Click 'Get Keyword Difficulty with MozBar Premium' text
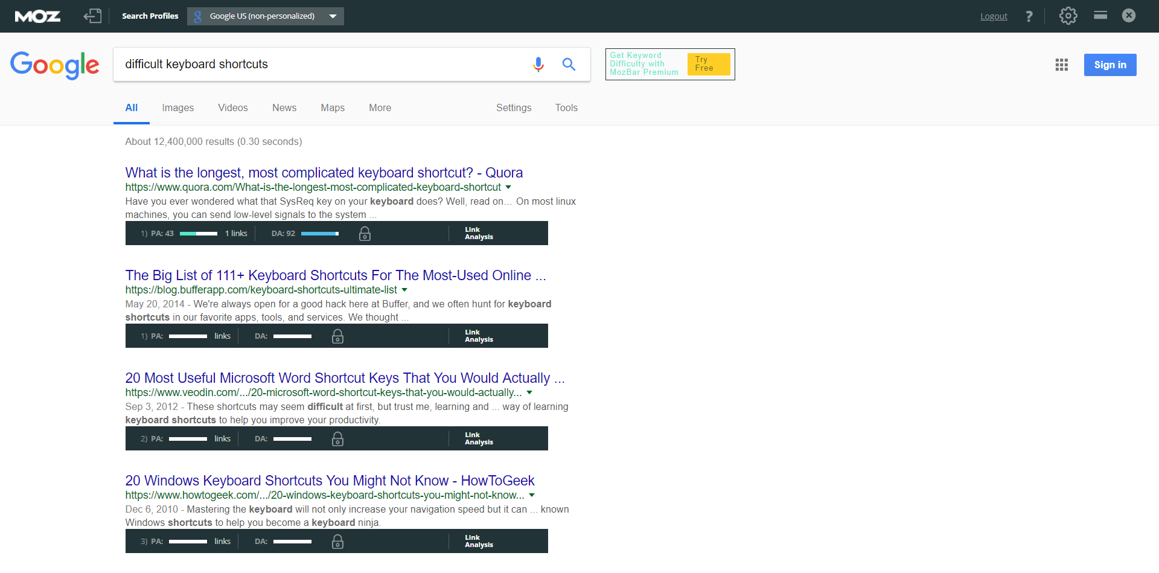This screenshot has width=1159, height=573. [644, 63]
